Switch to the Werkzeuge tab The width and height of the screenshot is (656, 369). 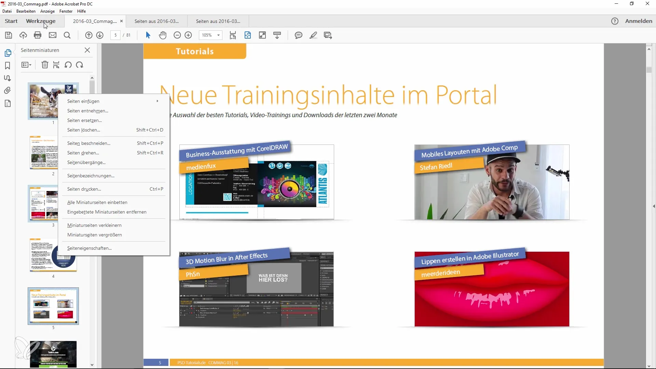click(x=41, y=21)
